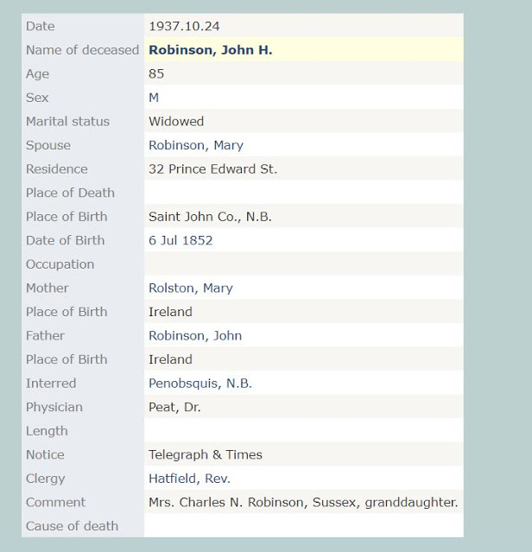The image size is (532, 552).
Task: Open the Penobsquis, N.B. interment link
Action: [199, 383]
